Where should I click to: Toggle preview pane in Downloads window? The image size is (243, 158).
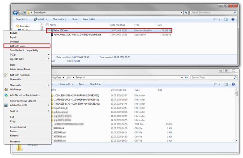click(x=226, y=19)
